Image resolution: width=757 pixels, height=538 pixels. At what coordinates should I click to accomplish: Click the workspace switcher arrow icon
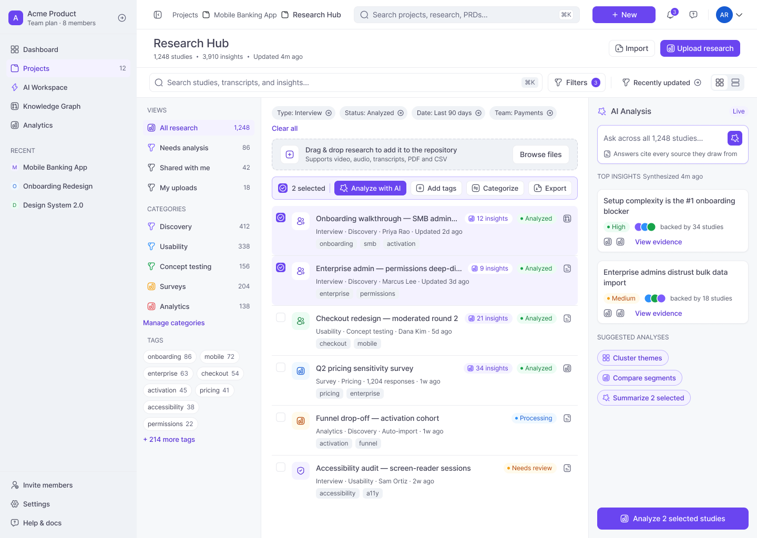[x=122, y=18]
